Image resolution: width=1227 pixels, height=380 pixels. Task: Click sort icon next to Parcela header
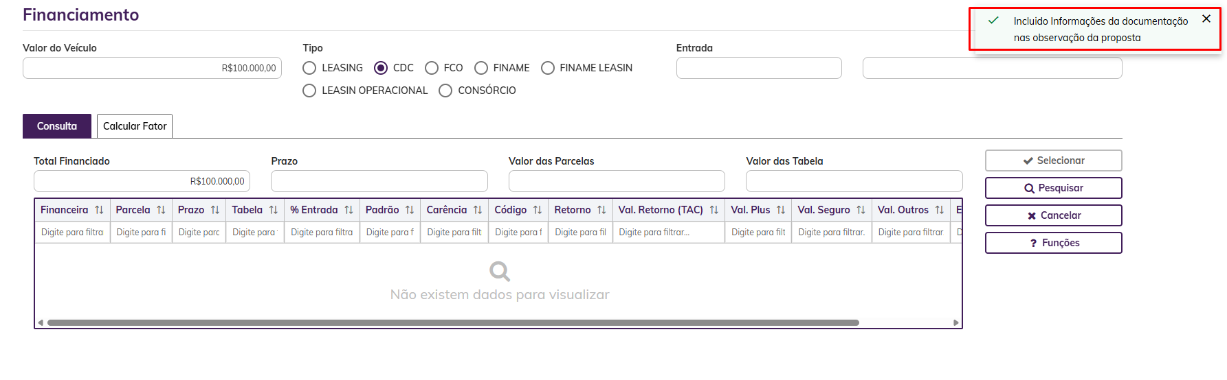pyautogui.click(x=161, y=210)
